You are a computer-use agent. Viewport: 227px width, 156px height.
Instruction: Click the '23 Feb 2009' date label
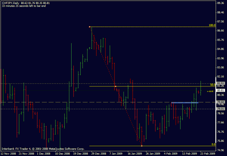tap(208, 153)
